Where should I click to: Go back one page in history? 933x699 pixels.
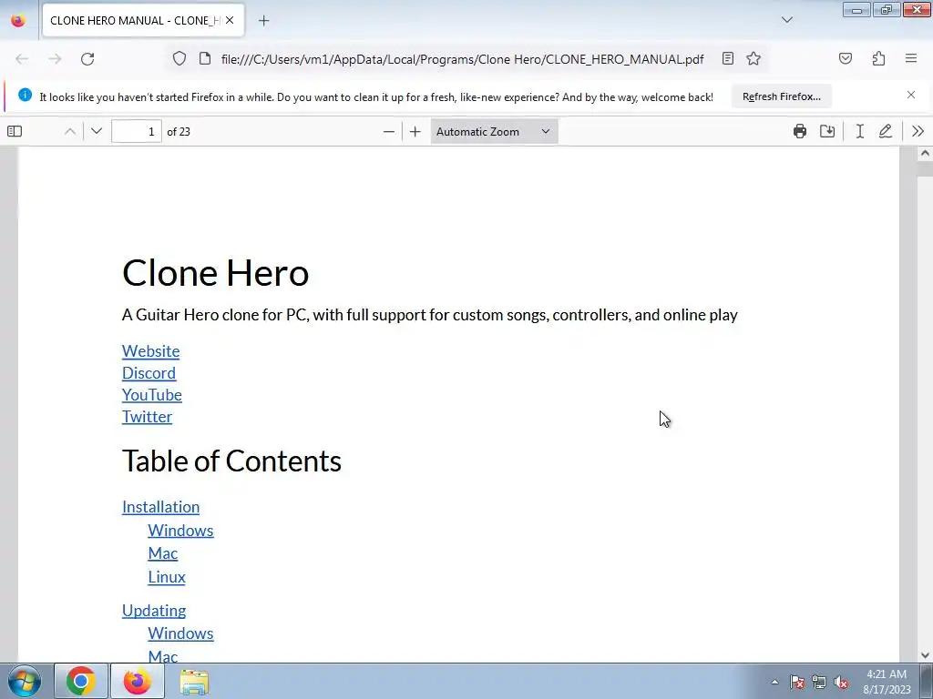pyautogui.click(x=22, y=59)
